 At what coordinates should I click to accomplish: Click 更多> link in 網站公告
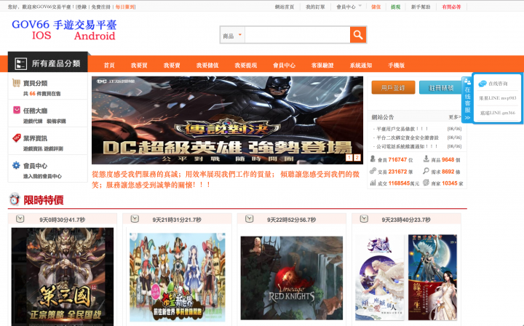pos(455,117)
